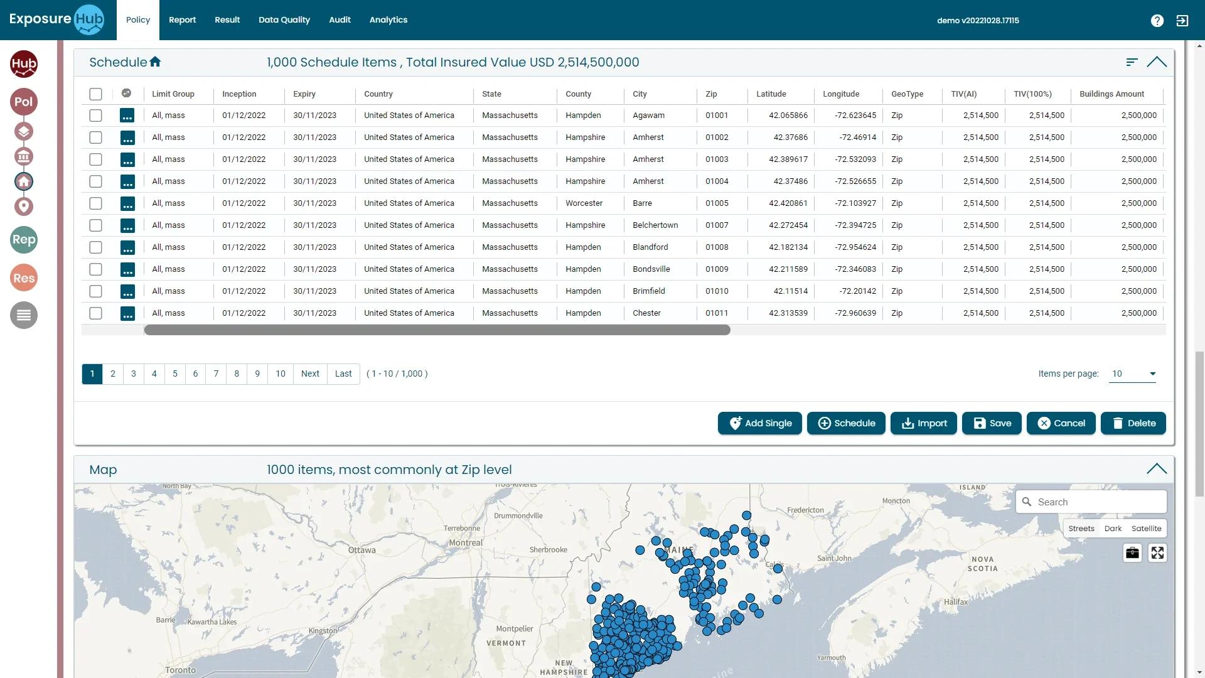Open the Hub sidebar icon
The width and height of the screenshot is (1205, 678).
[x=24, y=64]
